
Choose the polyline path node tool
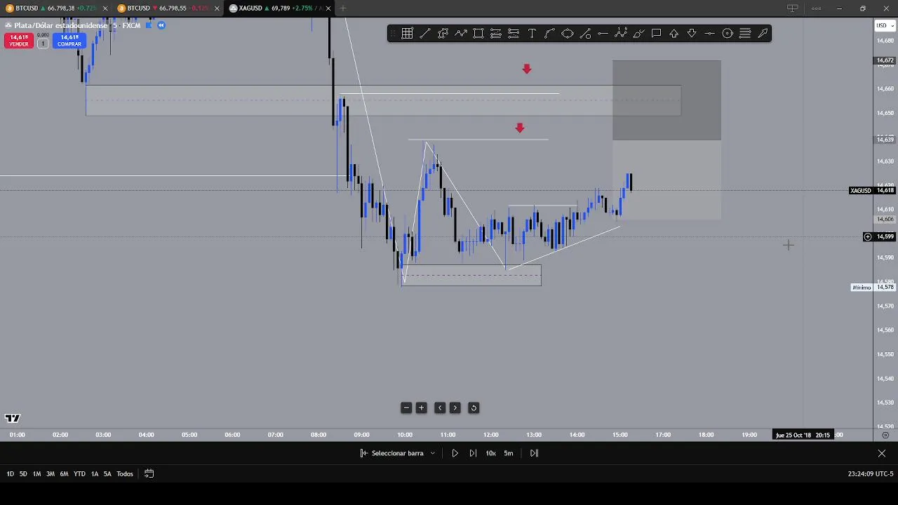click(443, 33)
